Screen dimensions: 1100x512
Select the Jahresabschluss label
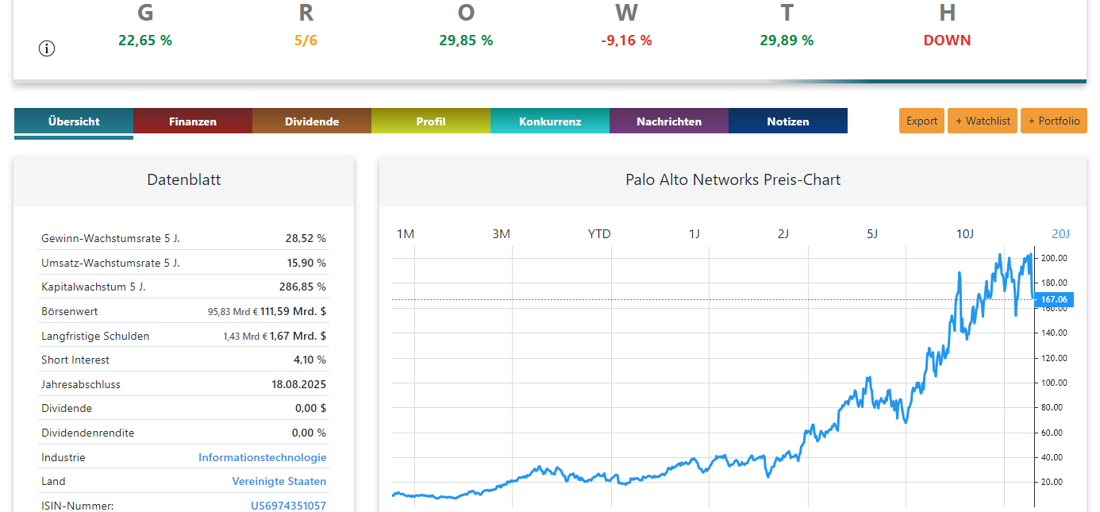(81, 384)
